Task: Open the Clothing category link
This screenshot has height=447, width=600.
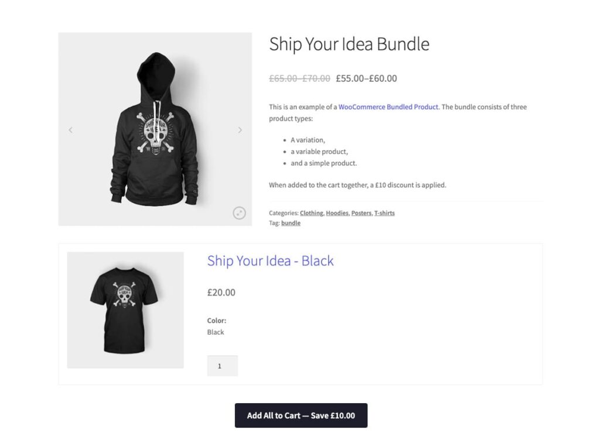Action: [x=311, y=213]
